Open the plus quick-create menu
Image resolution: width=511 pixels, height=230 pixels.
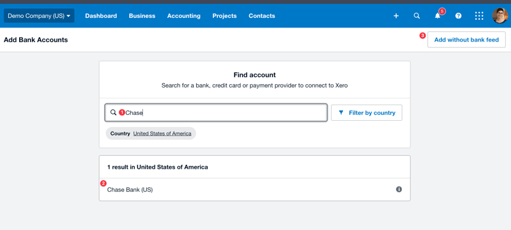tap(396, 15)
